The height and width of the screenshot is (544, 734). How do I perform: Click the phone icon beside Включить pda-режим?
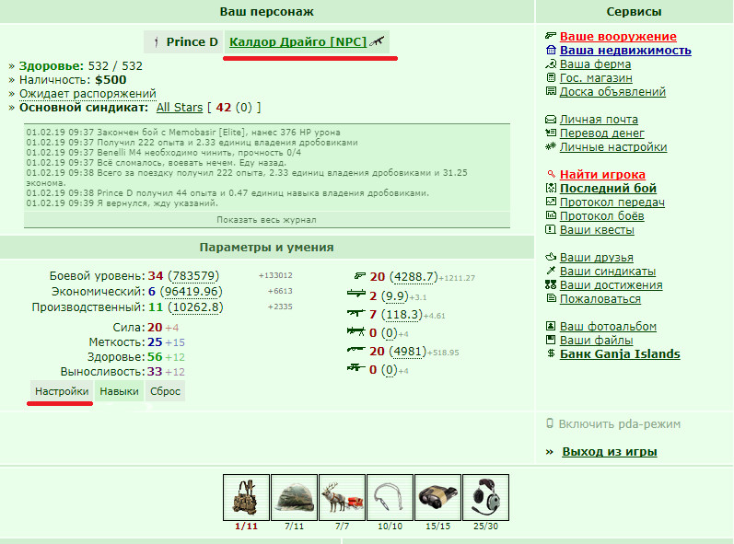pyautogui.click(x=550, y=423)
